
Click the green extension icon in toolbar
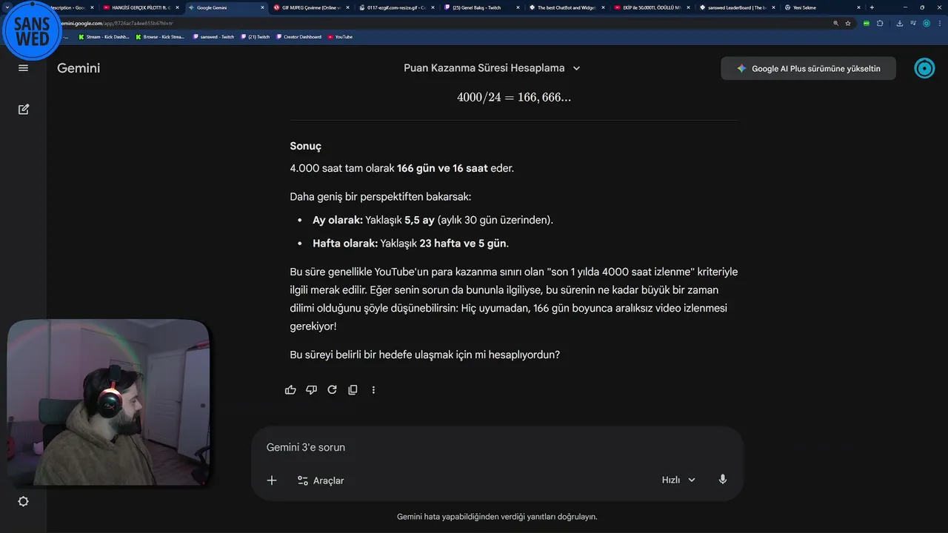point(867,23)
